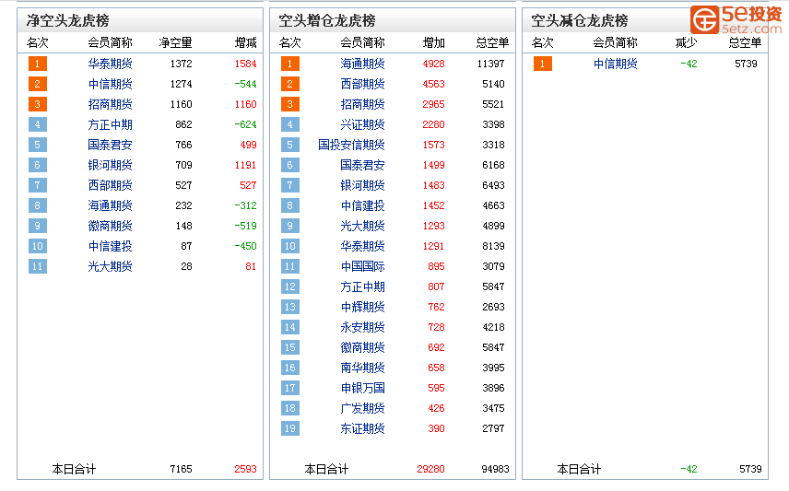
Task: Select the 1372 净空量 value
Action: point(182,64)
